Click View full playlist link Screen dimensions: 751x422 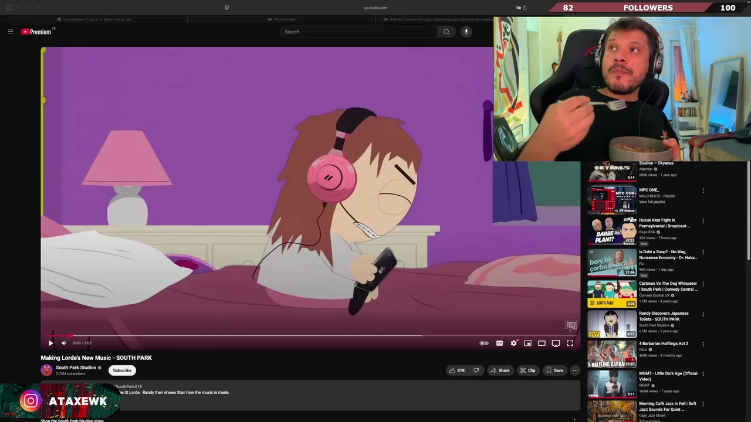tap(652, 202)
